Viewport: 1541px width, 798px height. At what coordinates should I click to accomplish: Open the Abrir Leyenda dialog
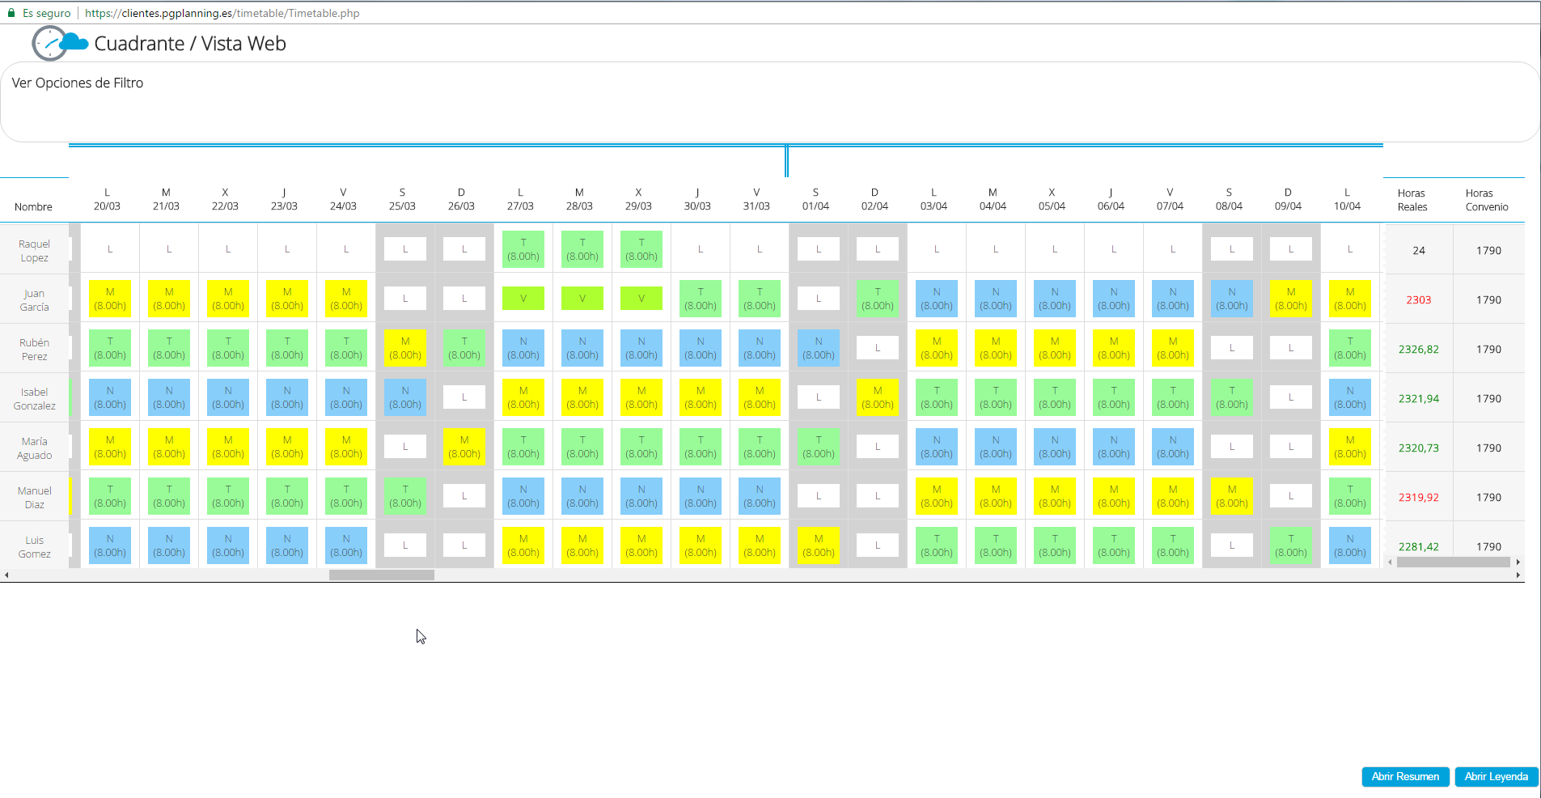[x=1496, y=776]
